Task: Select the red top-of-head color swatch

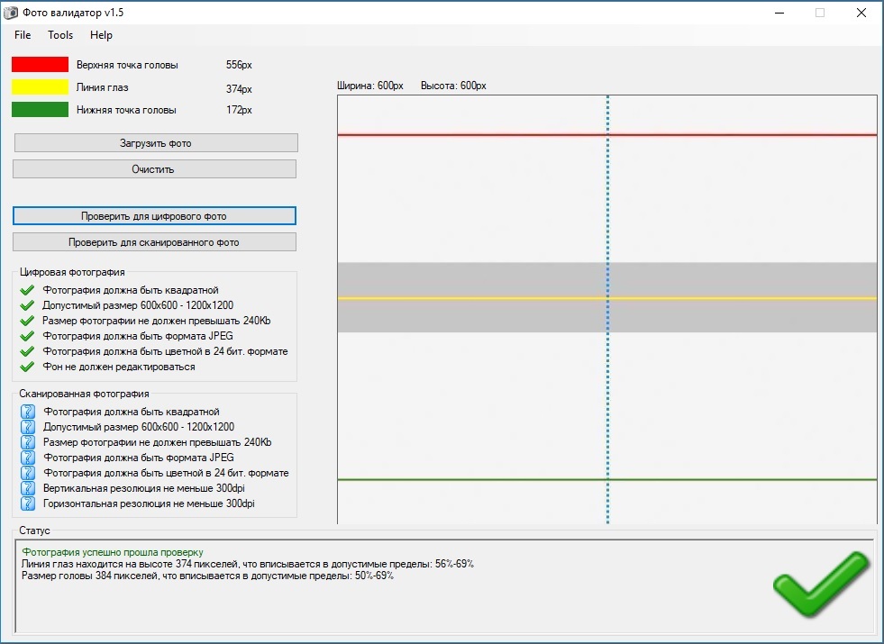Action: pos(40,64)
